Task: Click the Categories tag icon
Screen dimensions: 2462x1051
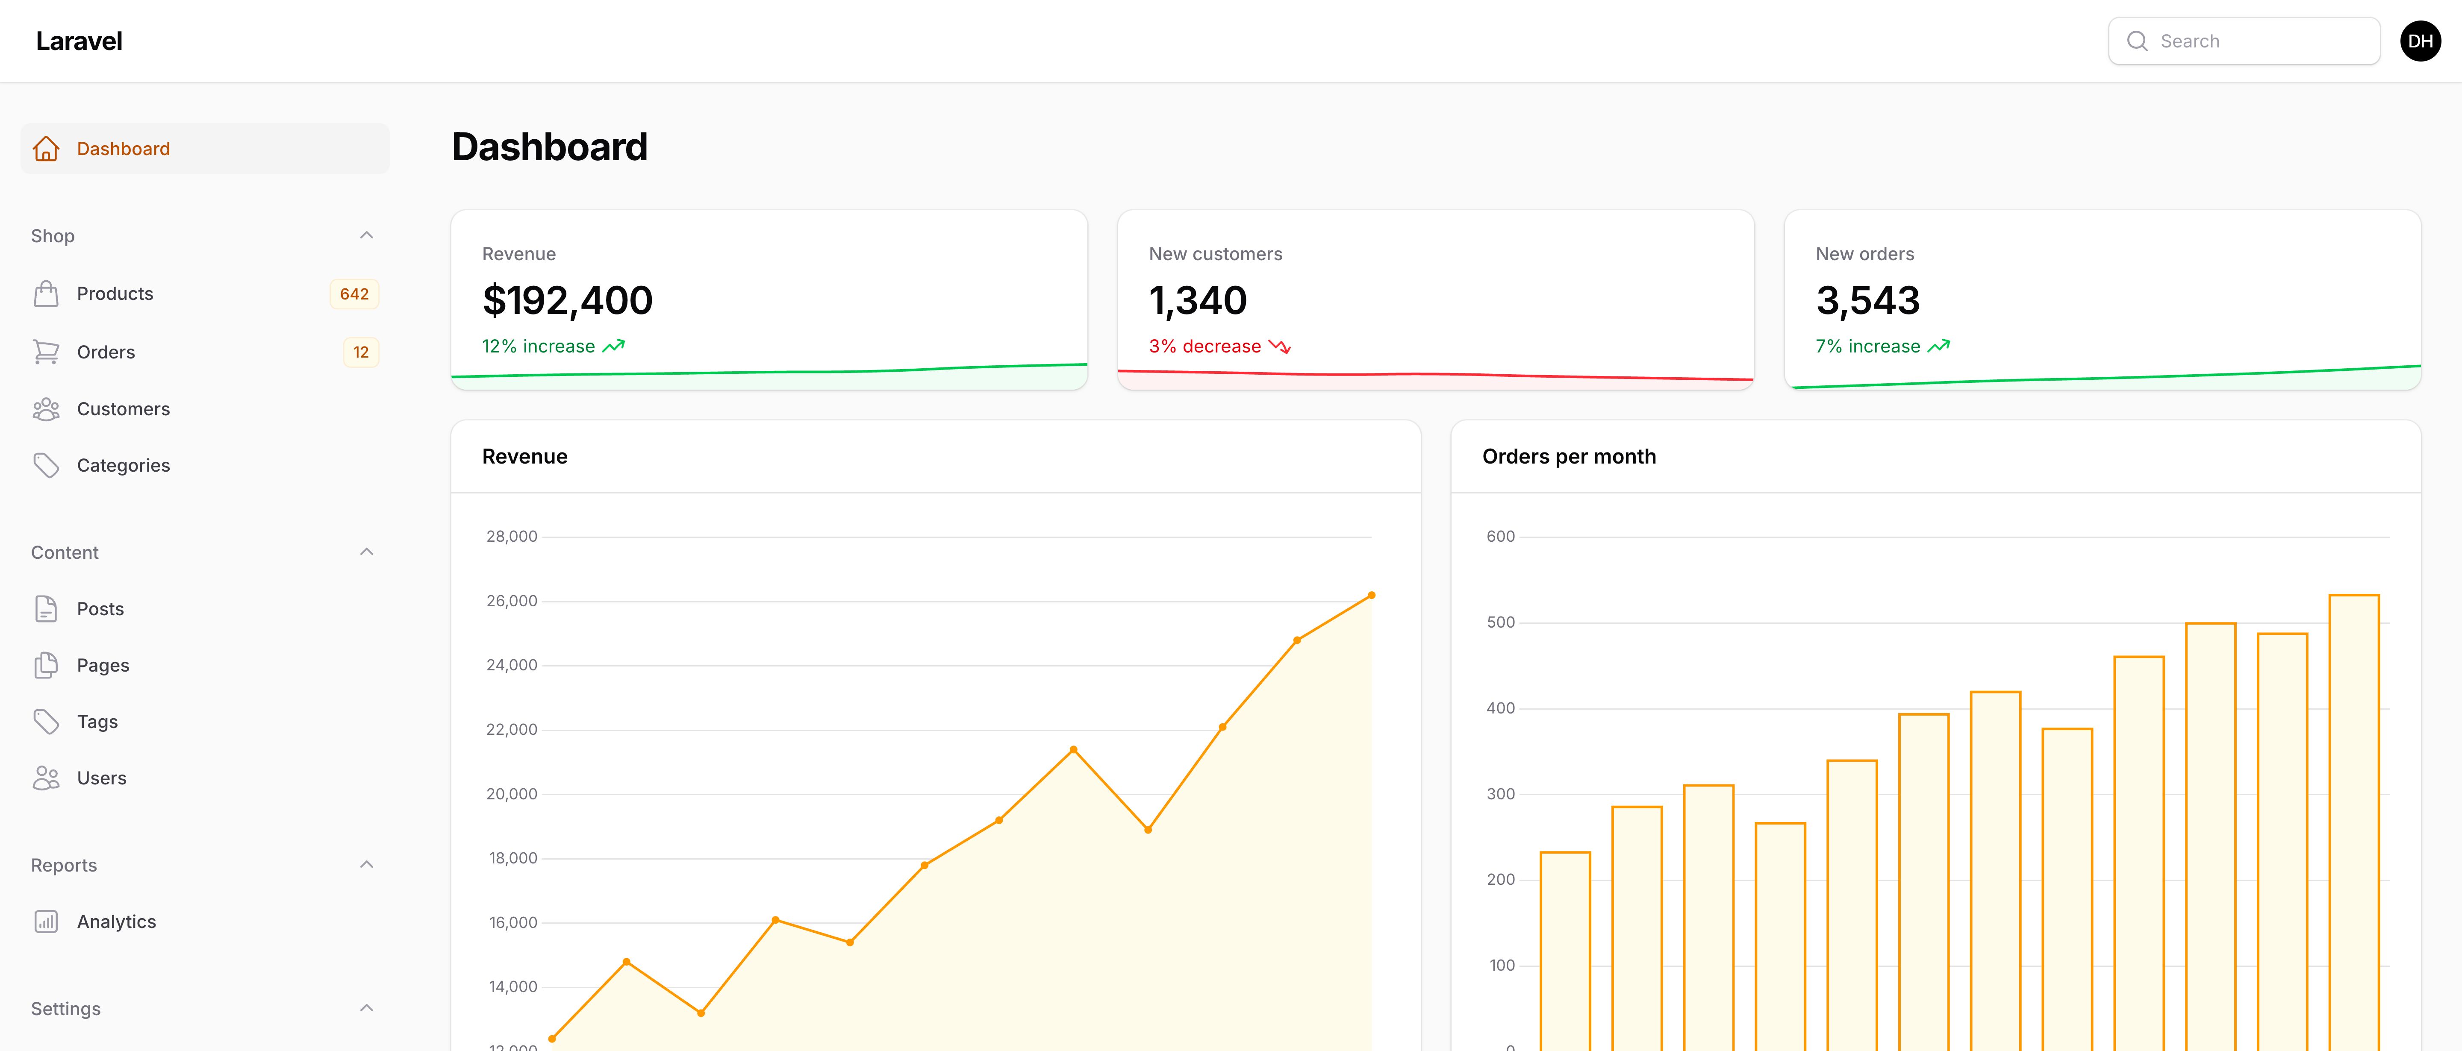Action: pyautogui.click(x=46, y=465)
